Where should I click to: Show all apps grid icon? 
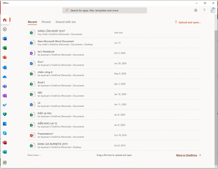(5, 162)
